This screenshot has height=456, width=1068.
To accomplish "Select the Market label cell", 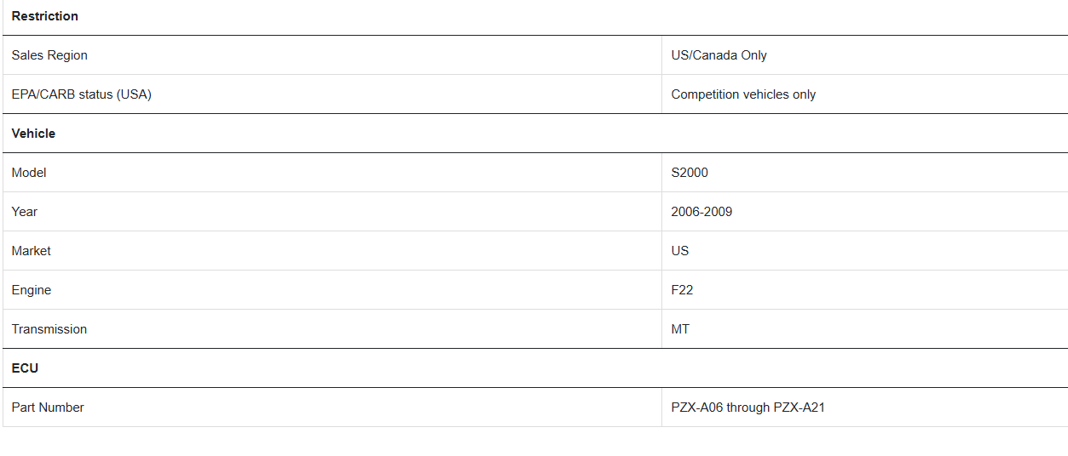I will [x=332, y=251].
